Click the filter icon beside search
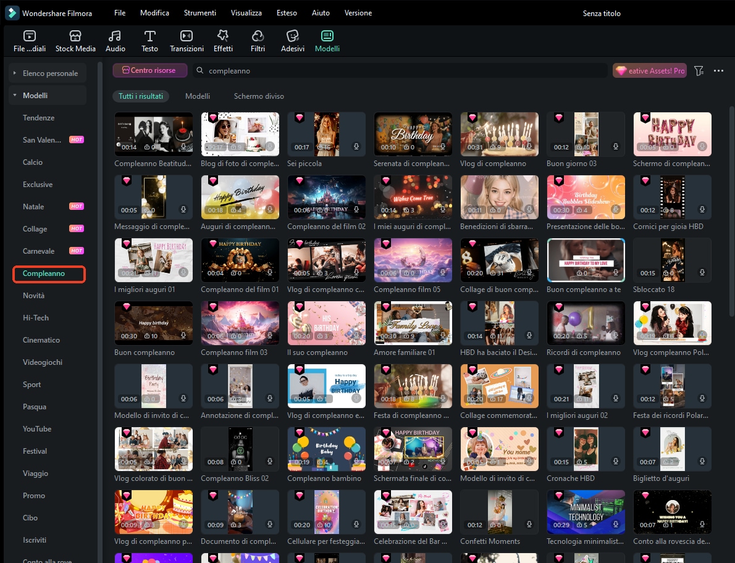 (x=699, y=71)
